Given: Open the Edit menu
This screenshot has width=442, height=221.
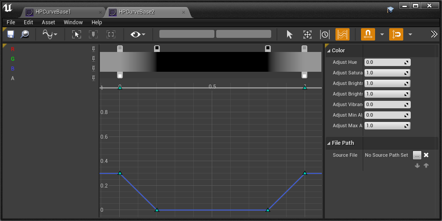Looking at the screenshot, I should [x=28, y=22].
